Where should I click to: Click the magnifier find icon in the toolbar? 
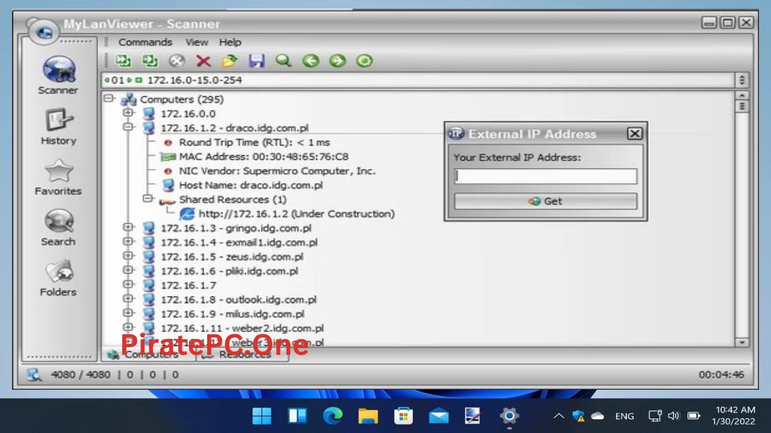coord(283,61)
